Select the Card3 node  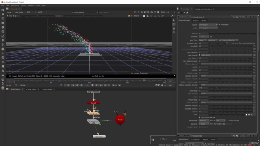pos(93,103)
